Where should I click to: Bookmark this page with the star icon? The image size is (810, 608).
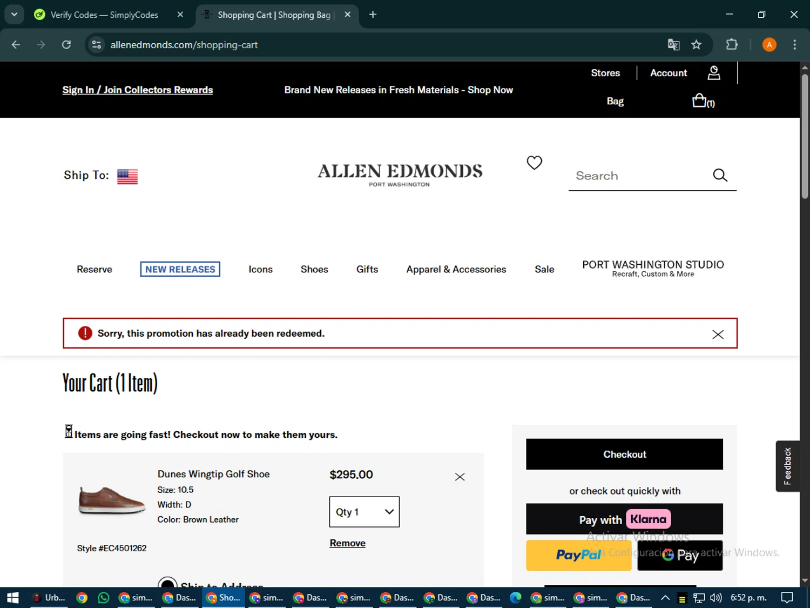[x=696, y=45]
